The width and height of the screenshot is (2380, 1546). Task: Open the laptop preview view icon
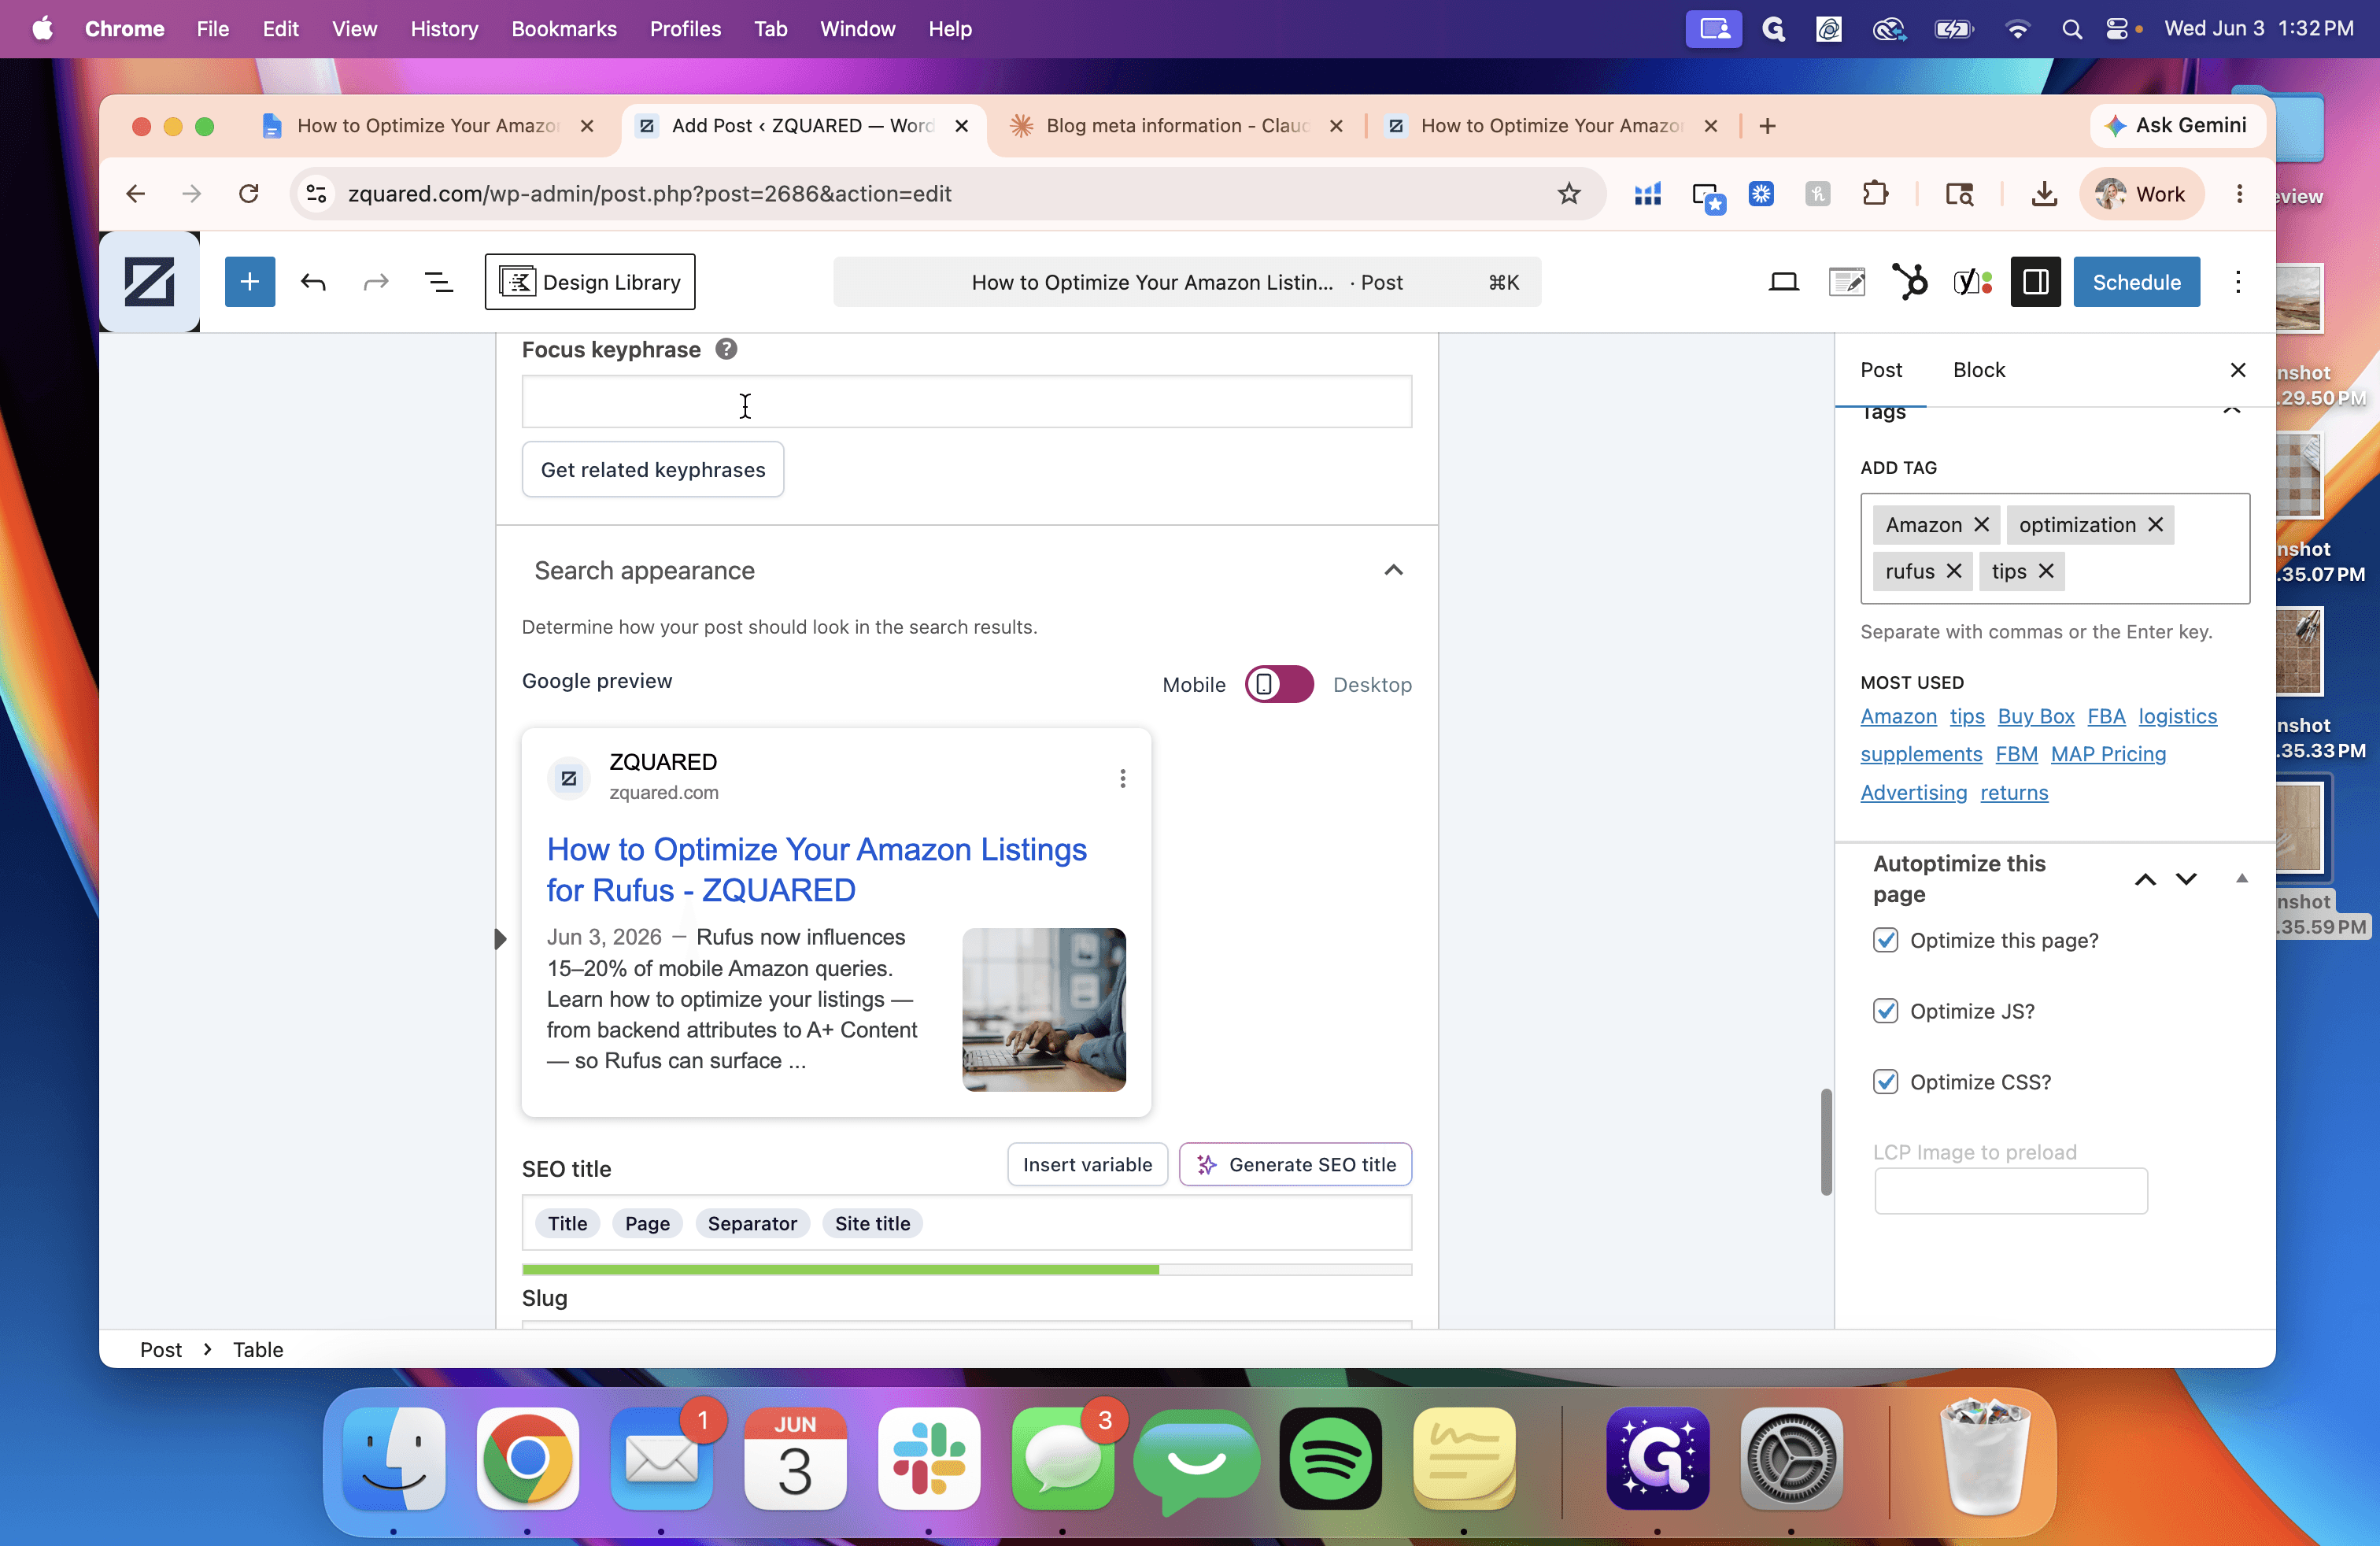pos(1783,282)
